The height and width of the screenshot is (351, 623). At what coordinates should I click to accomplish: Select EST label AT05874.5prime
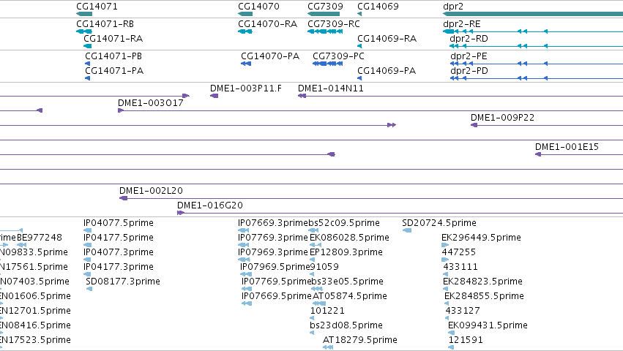pos(350,296)
